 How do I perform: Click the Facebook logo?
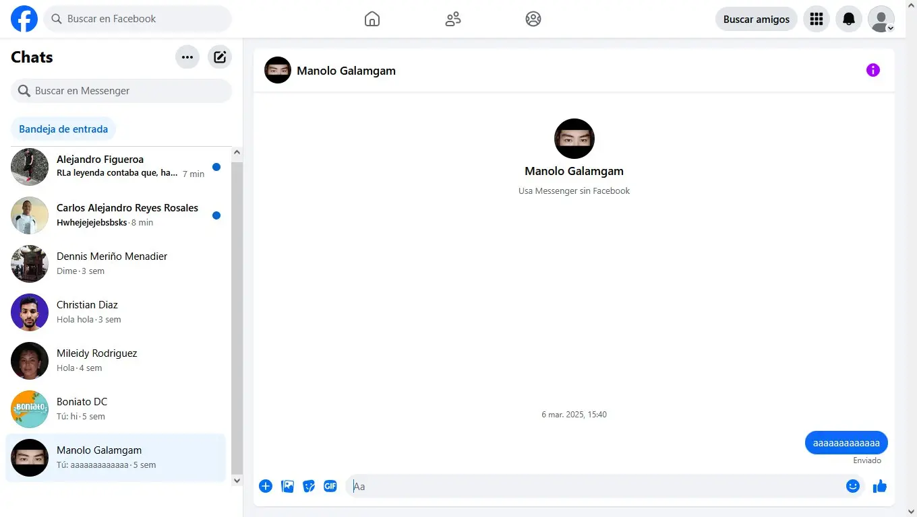24,19
